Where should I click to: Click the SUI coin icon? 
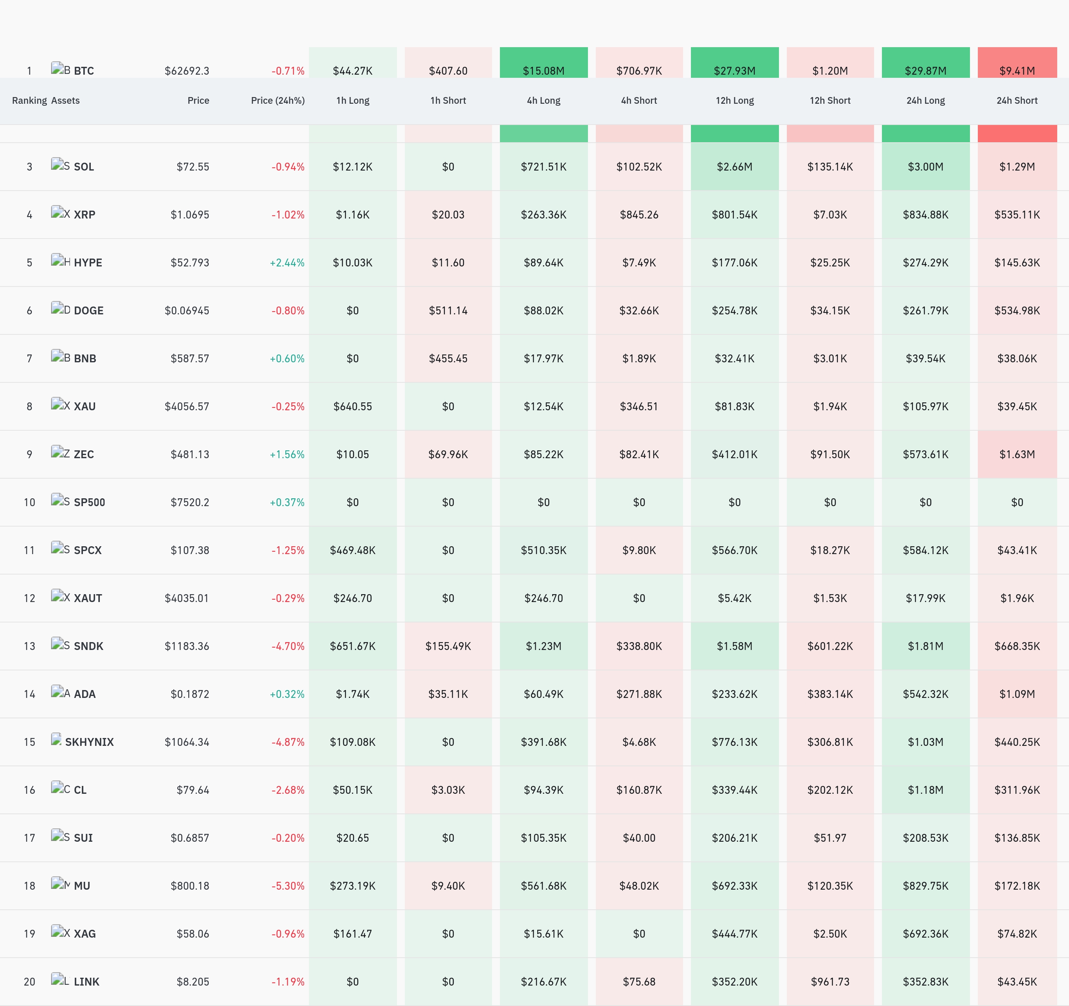pos(60,835)
